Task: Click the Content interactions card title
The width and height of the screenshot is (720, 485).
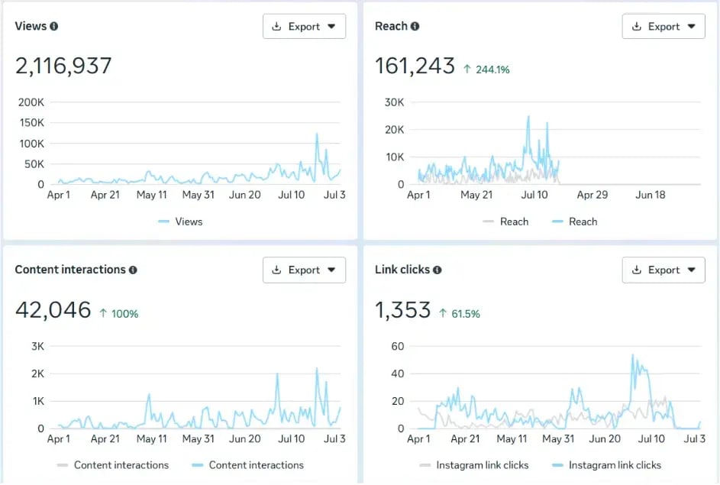Action: (x=70, y=270)
